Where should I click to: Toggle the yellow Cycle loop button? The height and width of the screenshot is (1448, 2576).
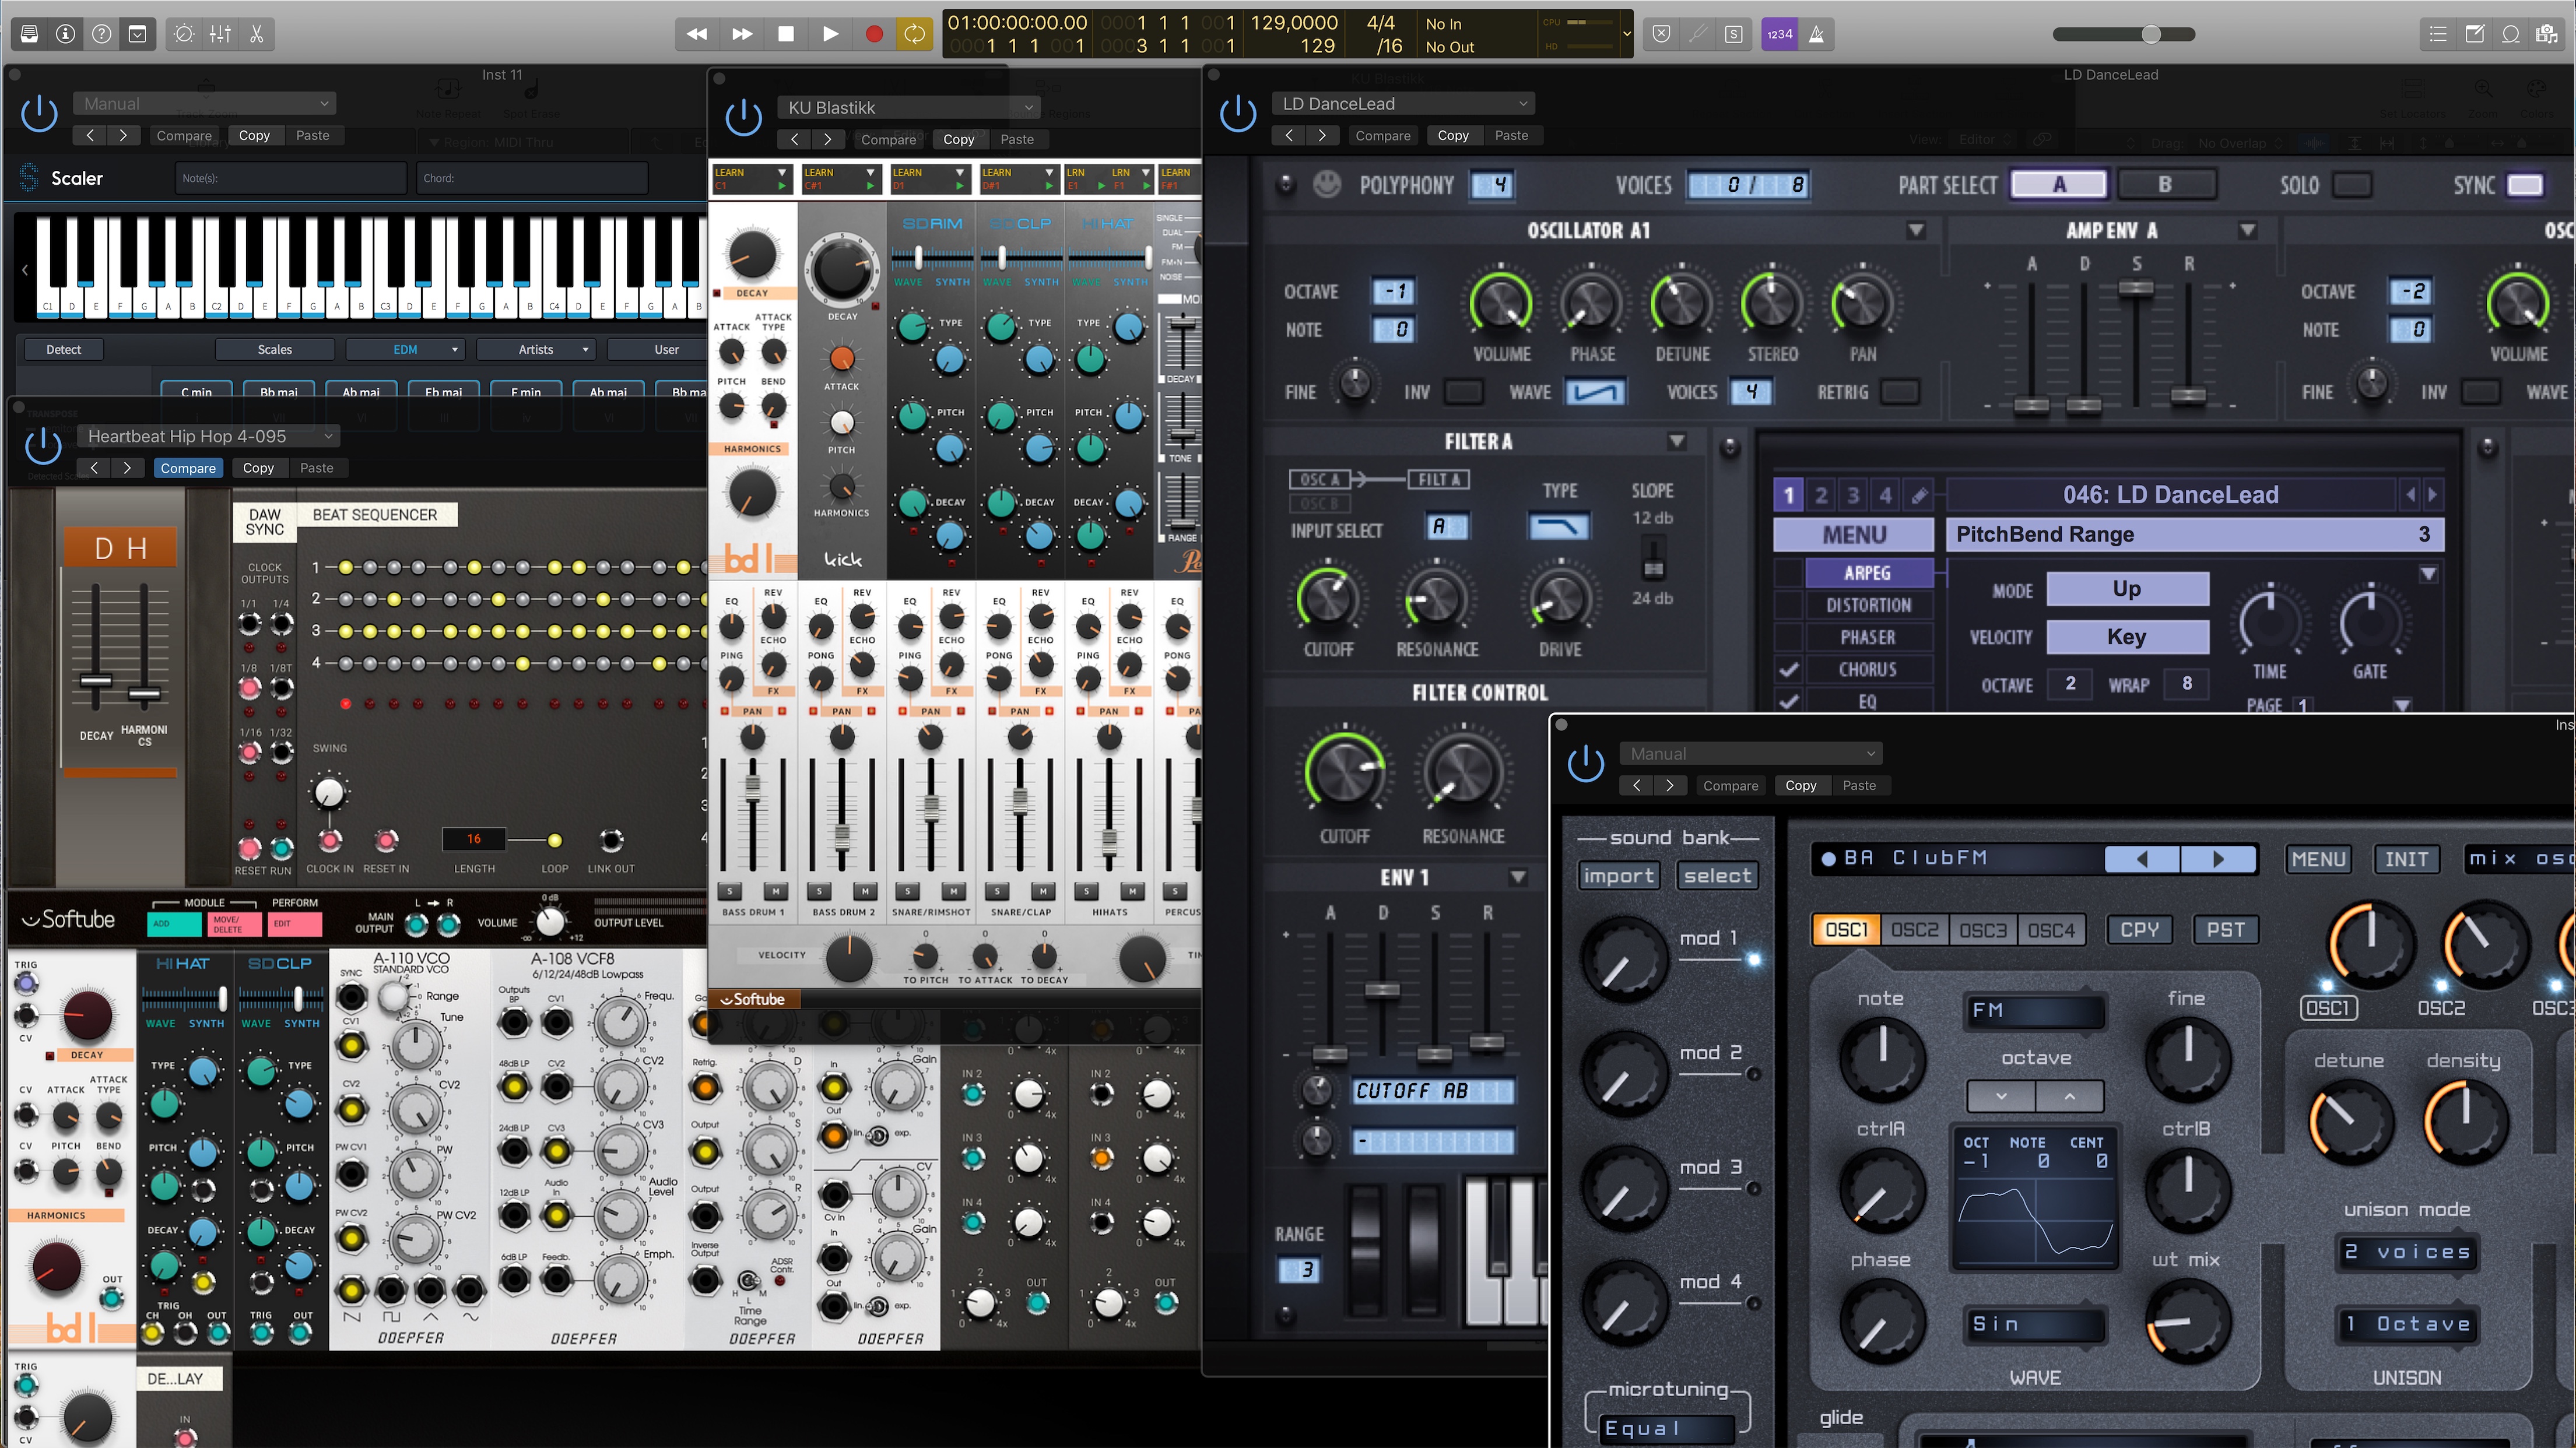[x=914, y=34]
